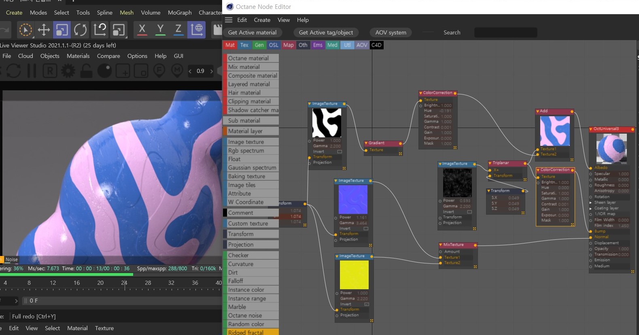Add a Gaussian spectrum node

pyautogui.click(x=251, y=167)
